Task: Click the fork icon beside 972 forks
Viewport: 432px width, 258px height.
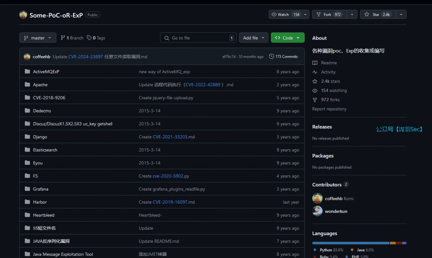Action: (x=315, y=100)
